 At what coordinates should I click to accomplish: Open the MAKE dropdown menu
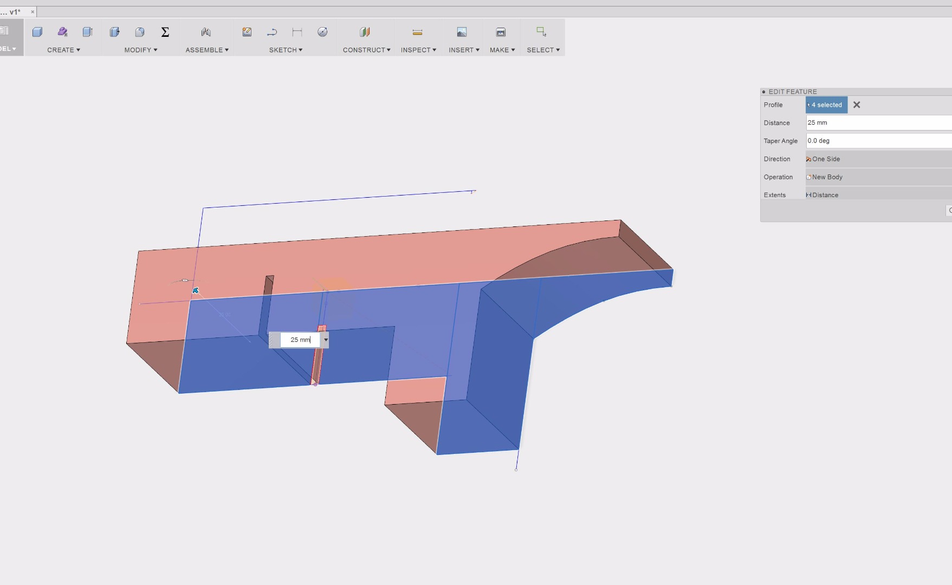[x=502, y=50]
